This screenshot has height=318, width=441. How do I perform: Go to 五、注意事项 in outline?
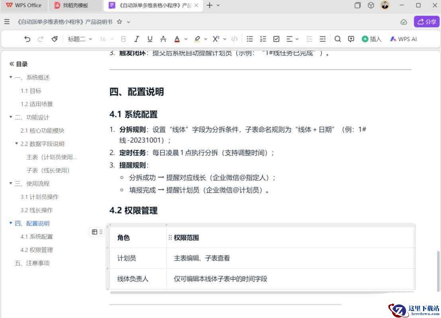coord(32,263)
